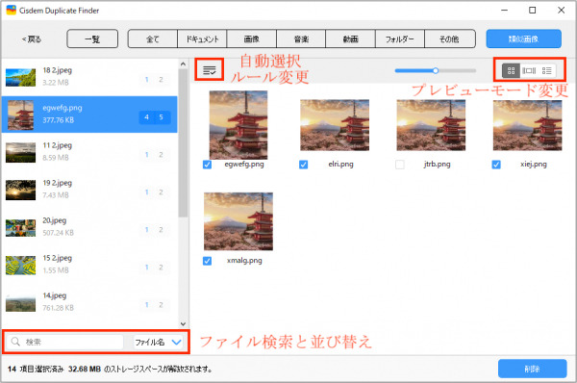Open the ファイル名 sort dropdown
The height and width of the screenshot is (383, 577).
pos(158,343)
